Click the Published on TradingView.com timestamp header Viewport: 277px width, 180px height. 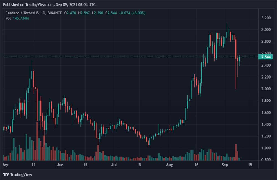click(49, 5)
